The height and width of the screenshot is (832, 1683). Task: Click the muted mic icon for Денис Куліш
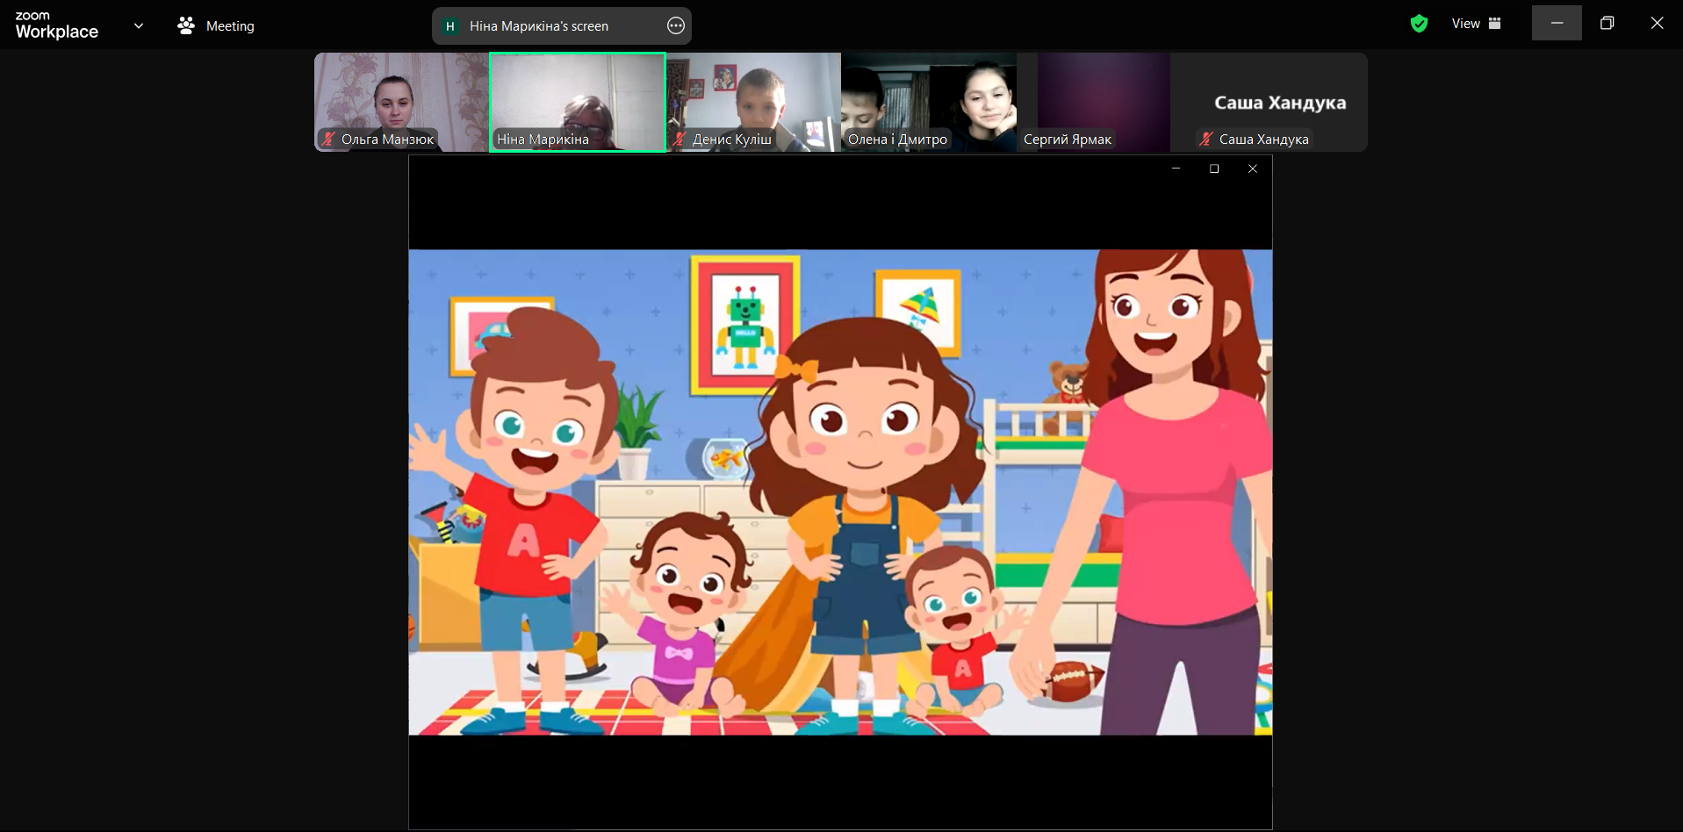pos(680,139)
